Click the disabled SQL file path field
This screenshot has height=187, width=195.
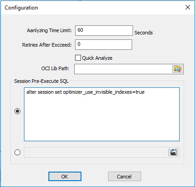tap(96, 152)
